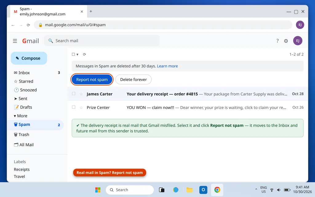Tick the checkbox for Prize Center email
Viewport: 315px width, 197px height.
74,107
